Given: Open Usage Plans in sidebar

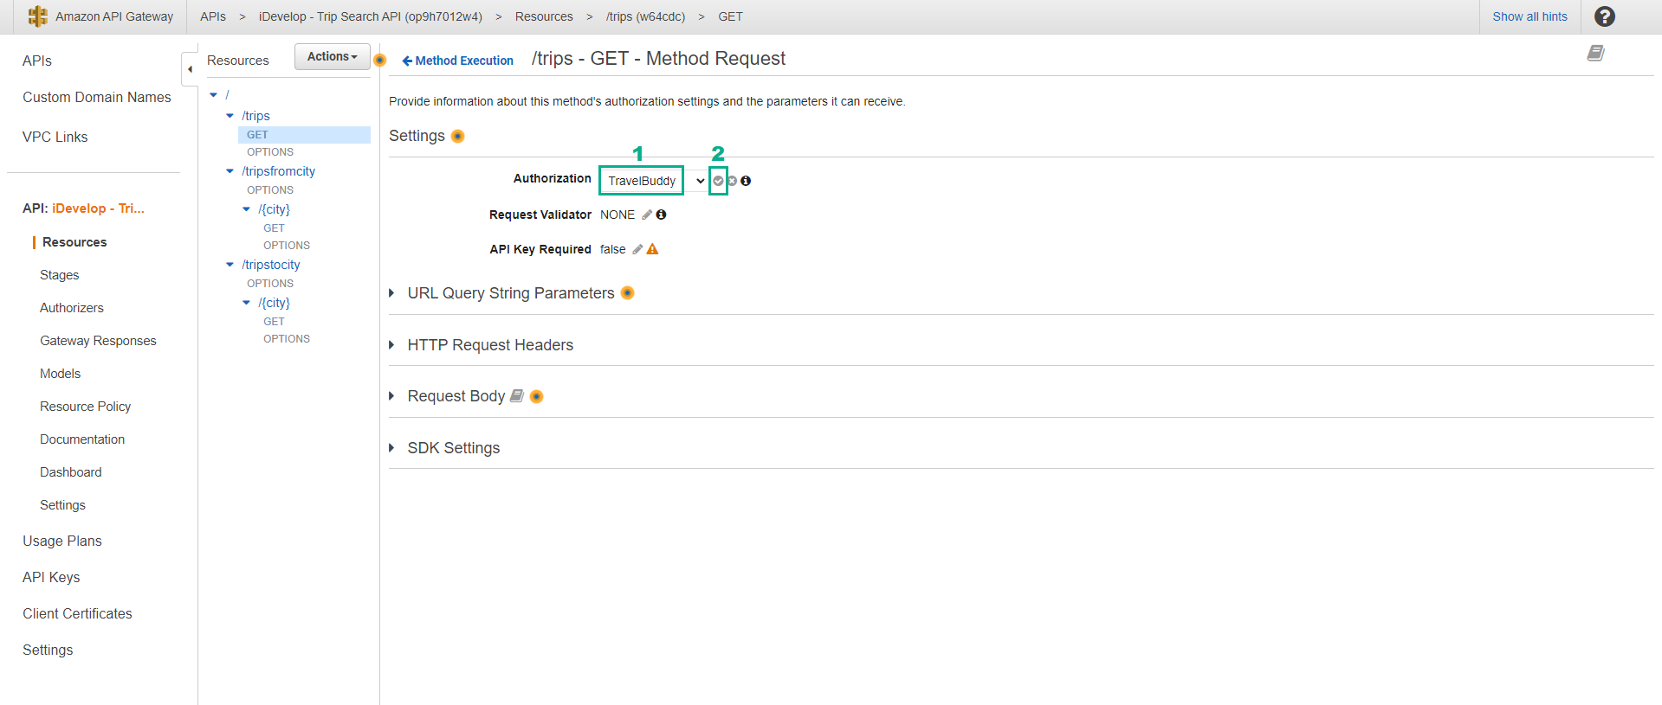Looking at the screenshot, I should pyautogui.click(x=62, y=541).
